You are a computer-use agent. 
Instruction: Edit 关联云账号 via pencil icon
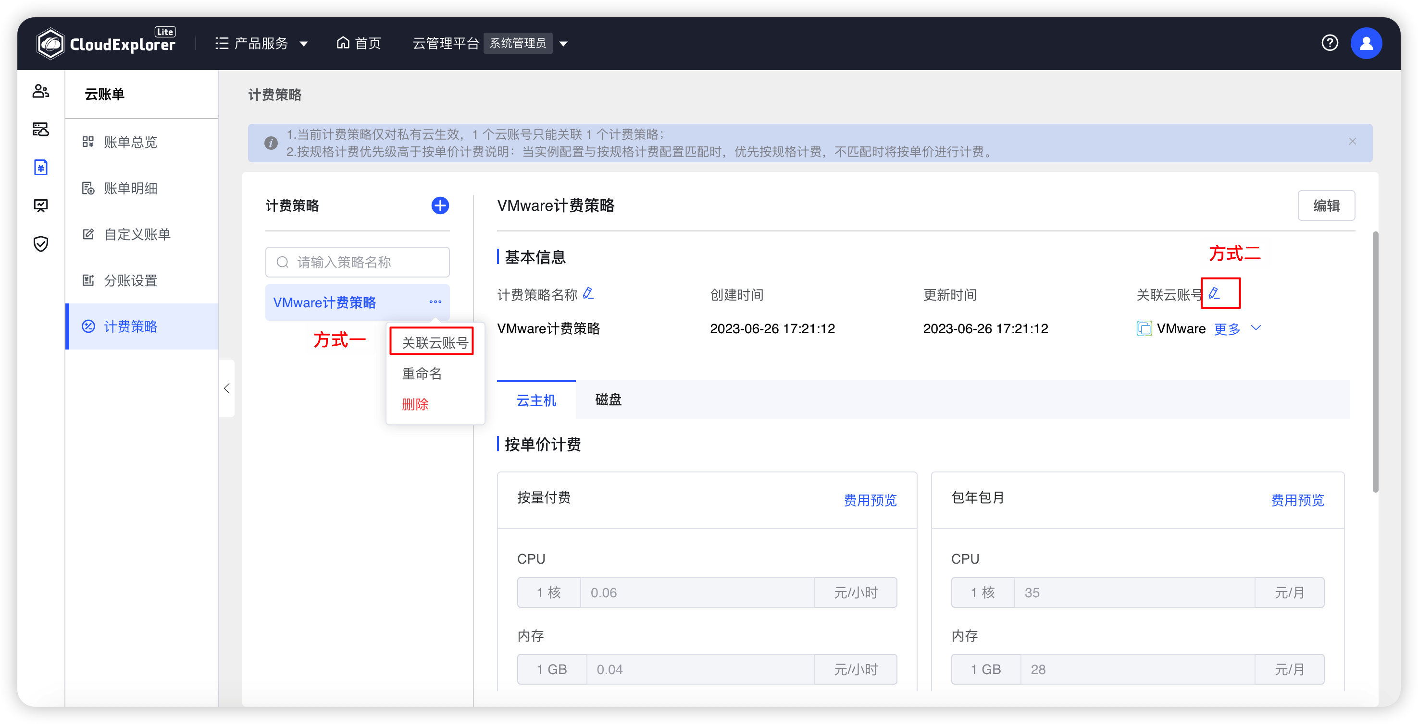(1215, 293)
